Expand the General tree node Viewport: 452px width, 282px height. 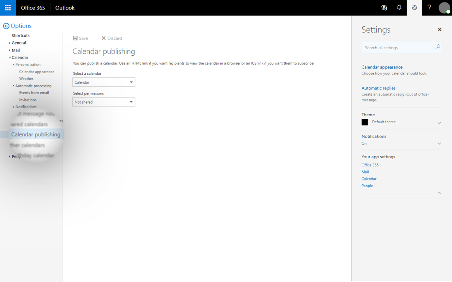(x=10, y=43)
